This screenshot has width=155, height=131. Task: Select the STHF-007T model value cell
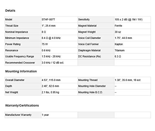tap(60, 19)
